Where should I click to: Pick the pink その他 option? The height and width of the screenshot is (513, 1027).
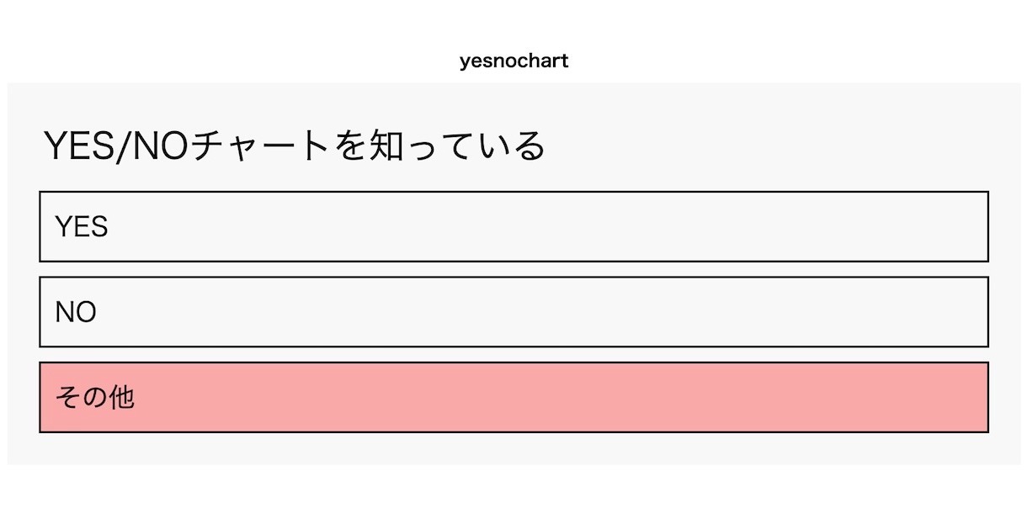(513, 397)
